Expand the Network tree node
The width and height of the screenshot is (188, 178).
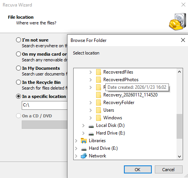(76, 156)
